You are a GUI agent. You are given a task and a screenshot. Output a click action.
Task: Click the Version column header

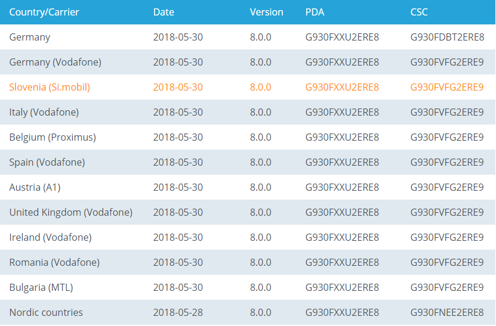266,12
